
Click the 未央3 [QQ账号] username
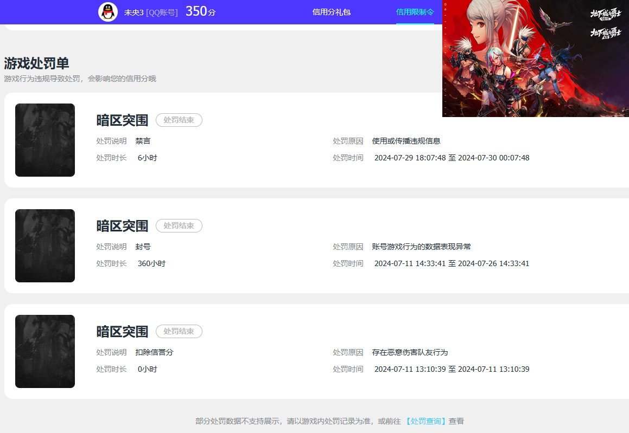(150, 12)
